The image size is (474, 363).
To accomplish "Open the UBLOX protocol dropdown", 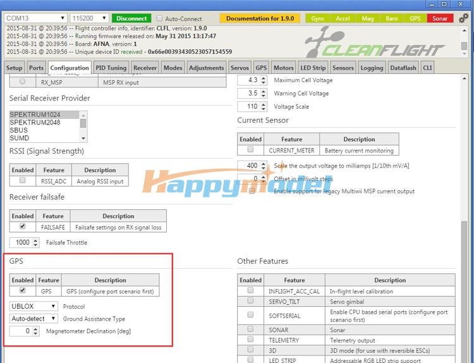I will [33, 306].
